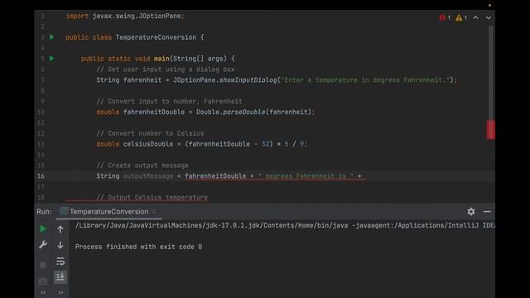
Task: Click the '// Output Celsius temperature' comment
Action: (152, 197)
